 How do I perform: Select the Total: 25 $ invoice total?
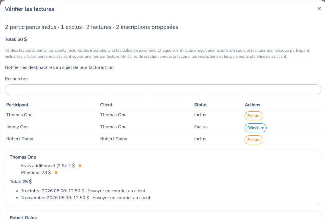coord(21,181)
